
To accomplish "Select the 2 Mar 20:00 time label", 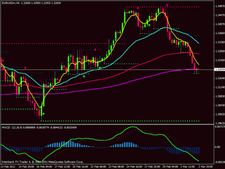I will [x=206, y=166].
